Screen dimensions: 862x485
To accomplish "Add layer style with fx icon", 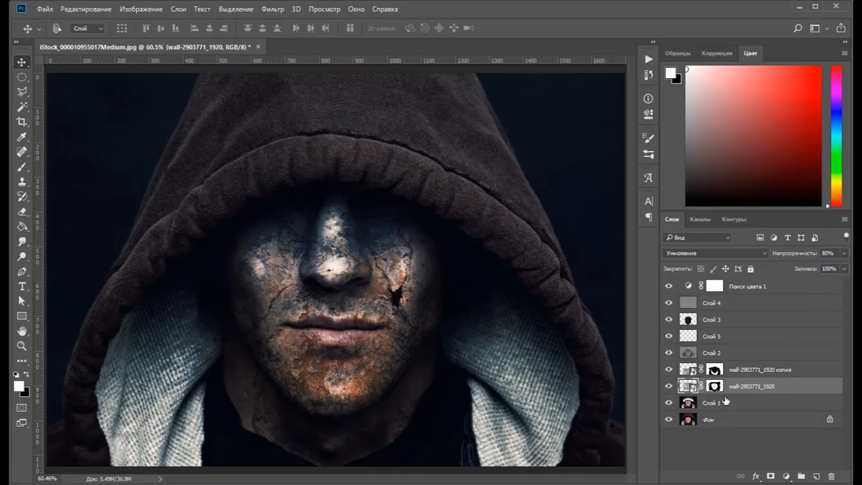I will click(756, 476).
